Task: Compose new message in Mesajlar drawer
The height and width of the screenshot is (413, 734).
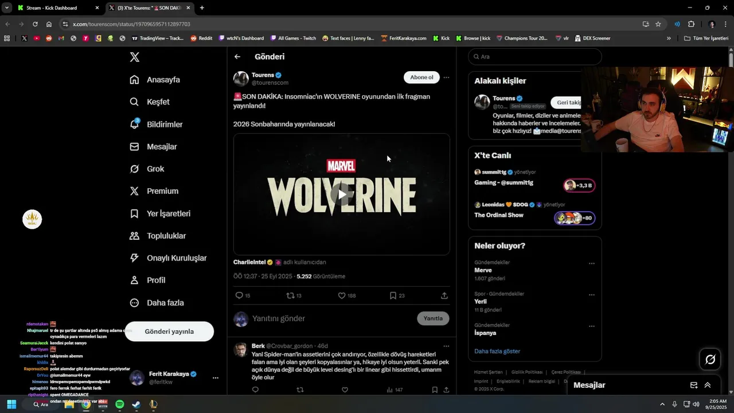Action: coord(694,385)
